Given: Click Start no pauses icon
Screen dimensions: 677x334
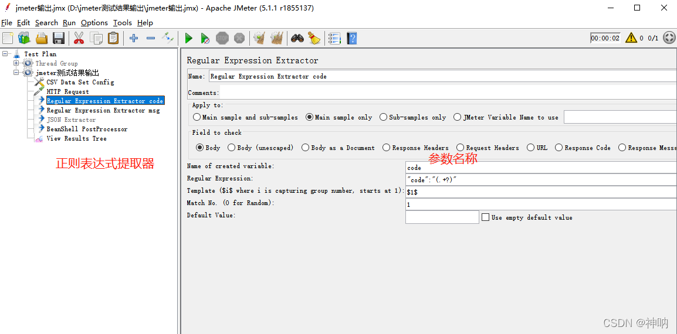Looking at the screenshot, I should (205, 39).
